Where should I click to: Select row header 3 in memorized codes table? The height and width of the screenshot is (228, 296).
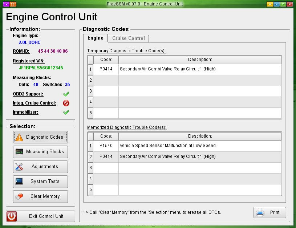click(x=90, y=168)
